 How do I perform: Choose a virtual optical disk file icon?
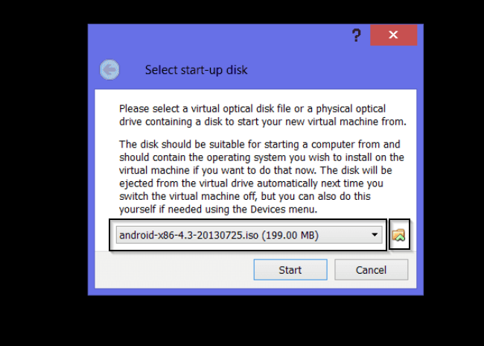pos(399,235)
